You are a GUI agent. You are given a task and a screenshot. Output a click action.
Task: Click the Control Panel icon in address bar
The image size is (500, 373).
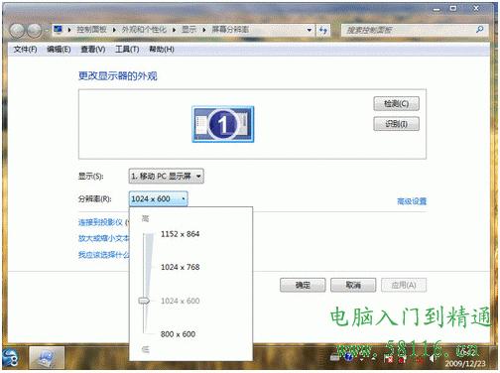pyautogui.click(x=58, y=30)
